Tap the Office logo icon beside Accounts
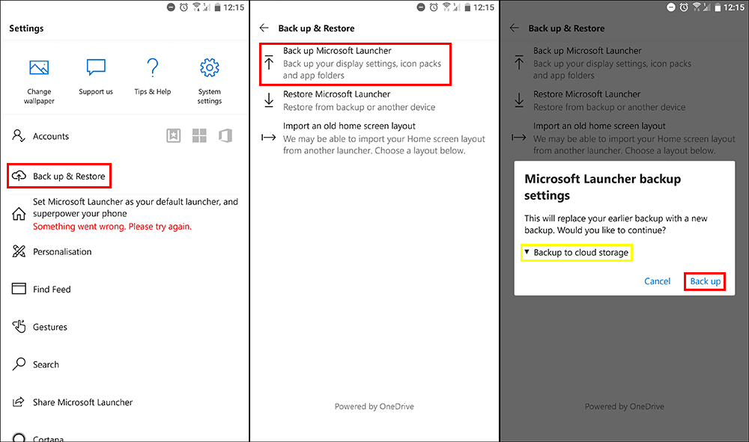 point(225,136)
